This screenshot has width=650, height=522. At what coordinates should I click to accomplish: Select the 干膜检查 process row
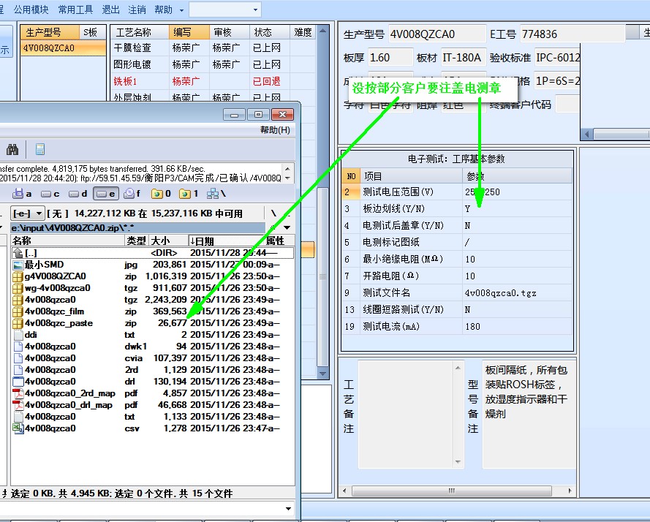[213, 48]
